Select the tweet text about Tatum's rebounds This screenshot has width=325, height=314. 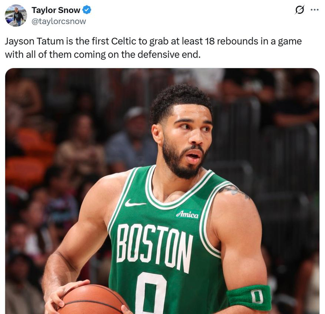tap(153, 48)
